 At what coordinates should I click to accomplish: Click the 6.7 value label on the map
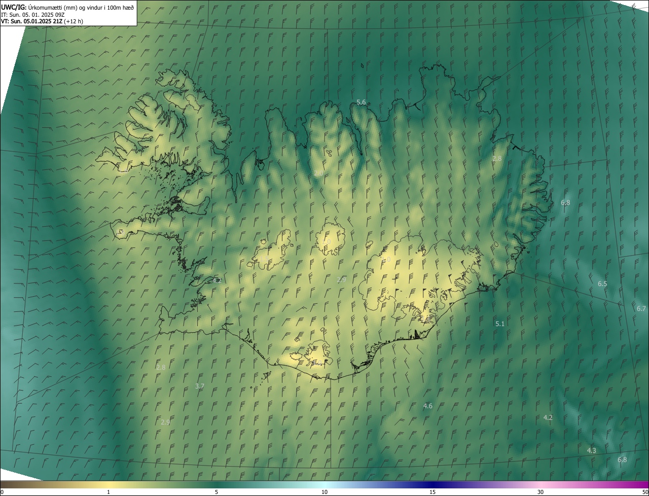tap(641, 309)
